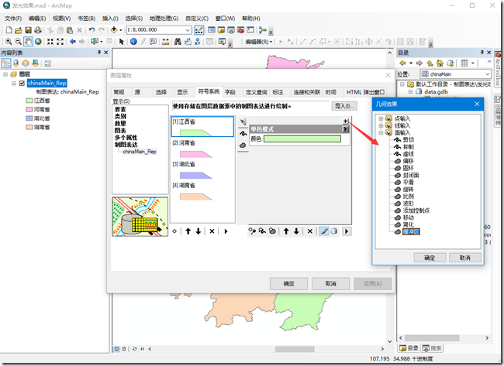Save the map with the floppy icon
504x366 pixels.
[28, 30]
